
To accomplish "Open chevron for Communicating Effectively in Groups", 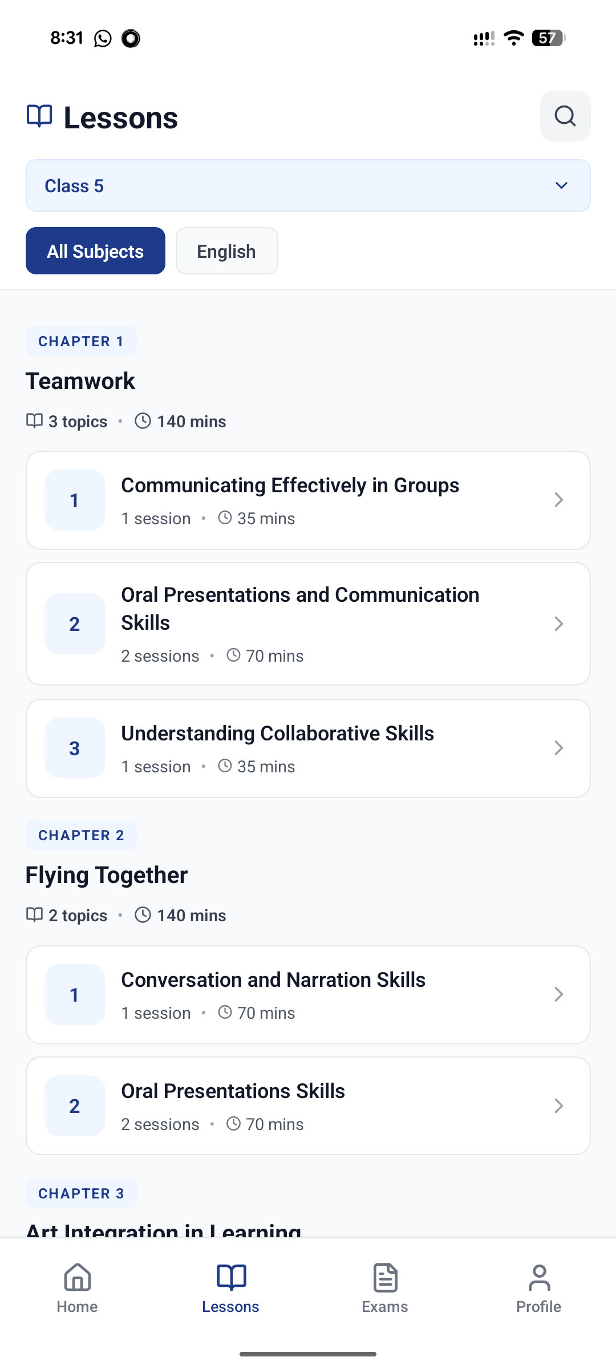I will tap(558, 500).
